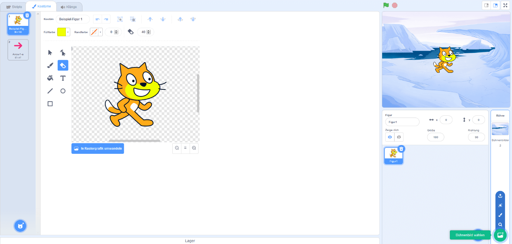This screenshot has height=244, width=512.
Task: Hide the sprite using the crossed-eye toggle
Action: [400, 137]
